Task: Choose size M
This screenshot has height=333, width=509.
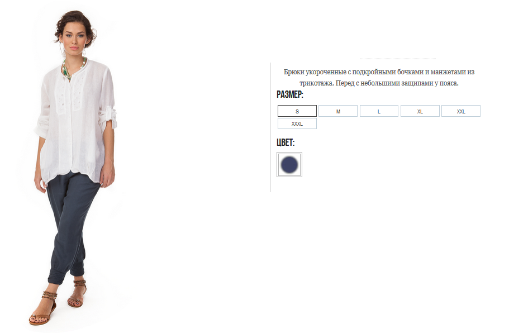Action: (x=338, y=111)
